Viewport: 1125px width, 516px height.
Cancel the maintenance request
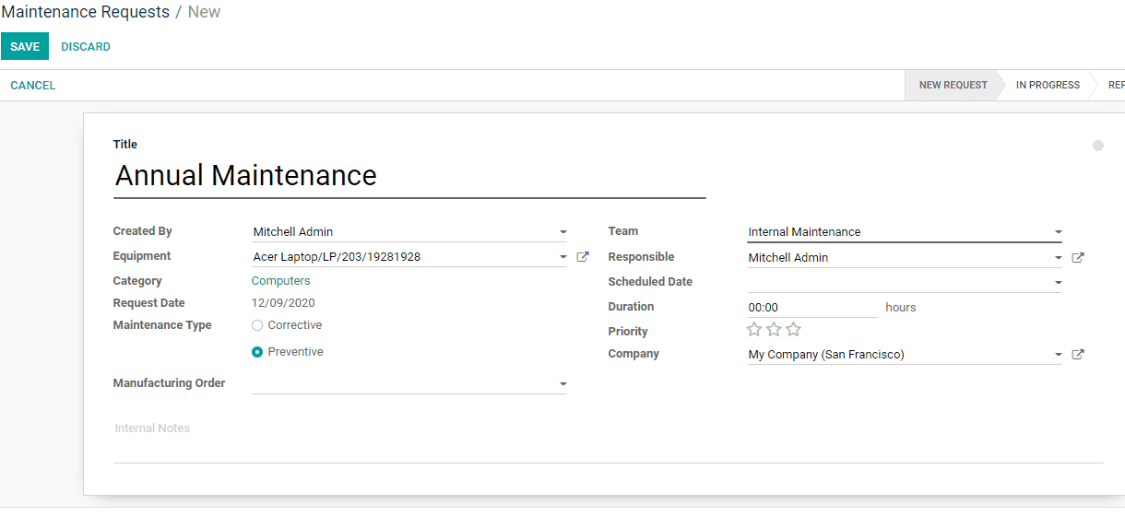[33, 85]
